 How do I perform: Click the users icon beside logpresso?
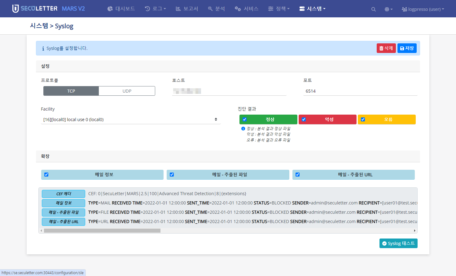coord(404,9)
